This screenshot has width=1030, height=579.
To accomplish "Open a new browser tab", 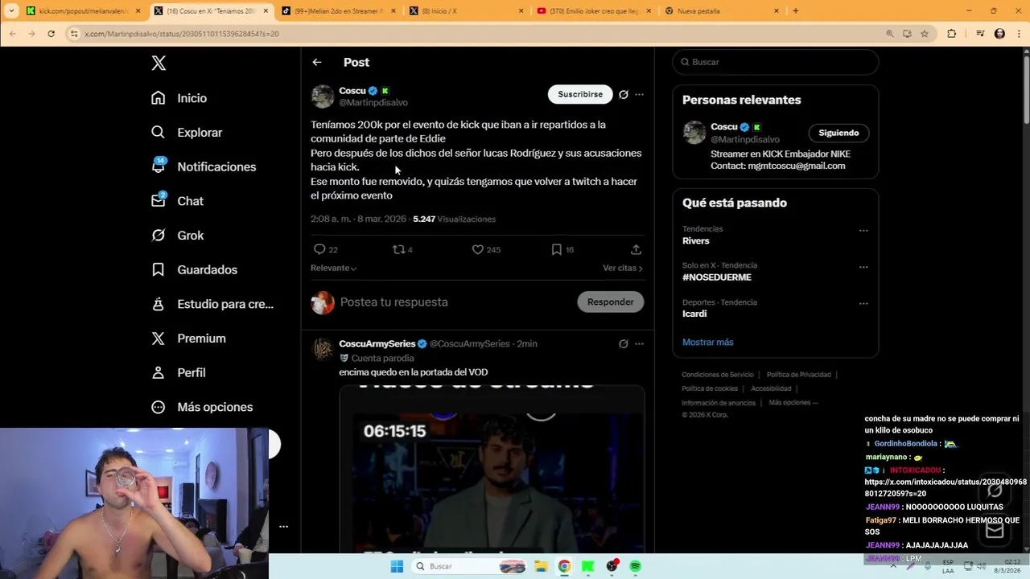I will (x=795, y=11).
